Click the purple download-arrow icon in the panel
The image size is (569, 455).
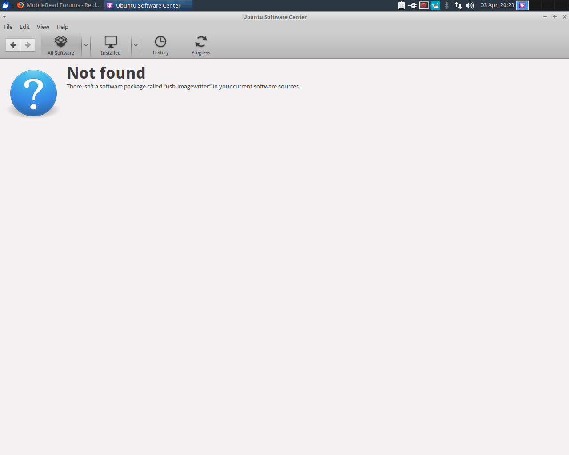(x=522, y=5)
